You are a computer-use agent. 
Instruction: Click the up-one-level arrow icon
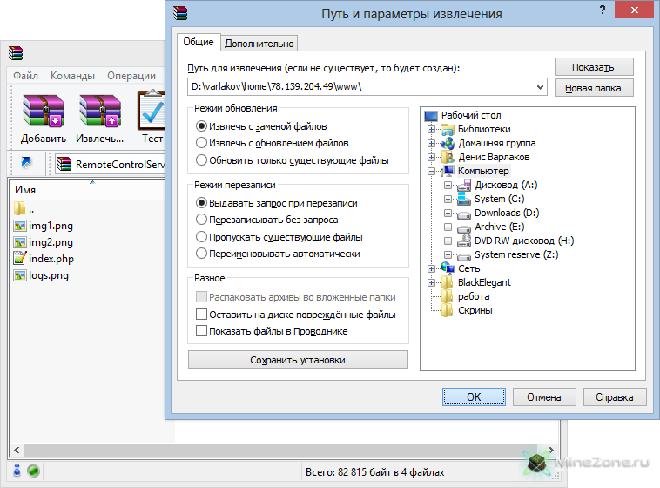point(26,163)
